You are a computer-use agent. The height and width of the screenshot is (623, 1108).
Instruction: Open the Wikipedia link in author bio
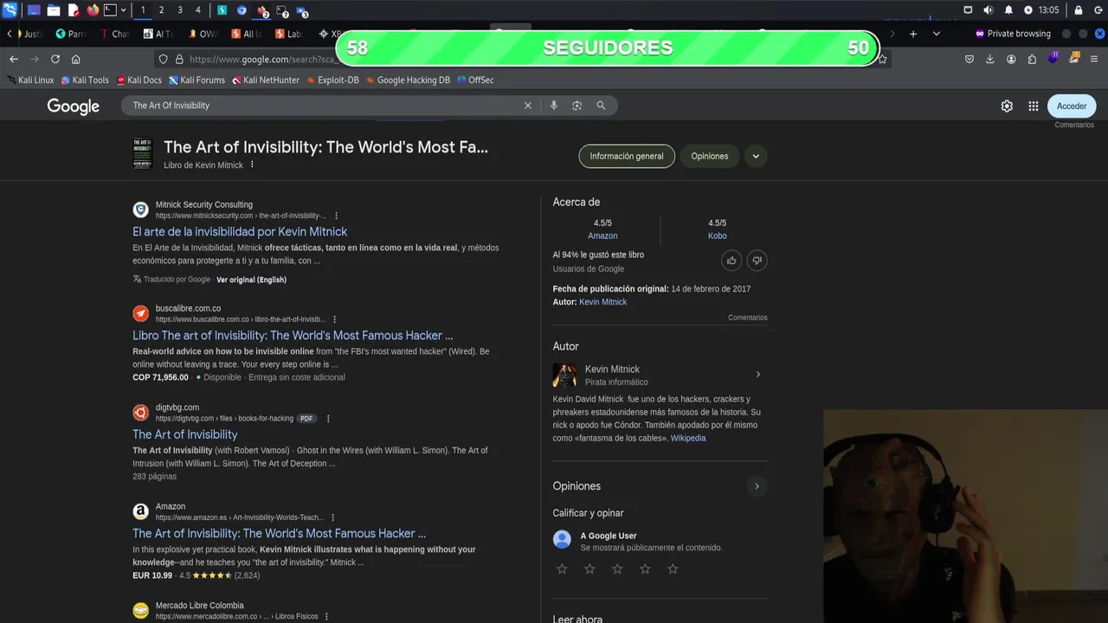(688, 439)
